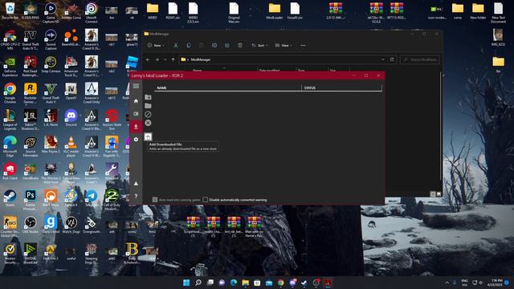Open the downloads page in Mod Loader sidebar
The height and width of the screenshot is (289, 514).
tap(136, 127)
